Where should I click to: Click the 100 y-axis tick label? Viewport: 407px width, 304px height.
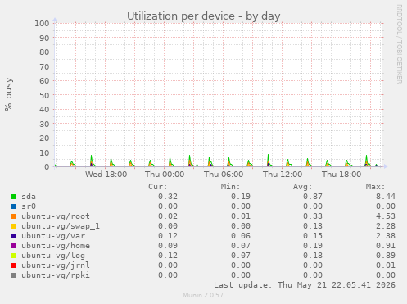click(x=42, y=24)
